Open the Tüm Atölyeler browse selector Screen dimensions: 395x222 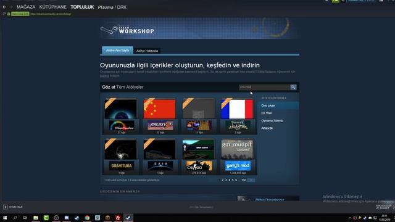click(x=130, y=87)
